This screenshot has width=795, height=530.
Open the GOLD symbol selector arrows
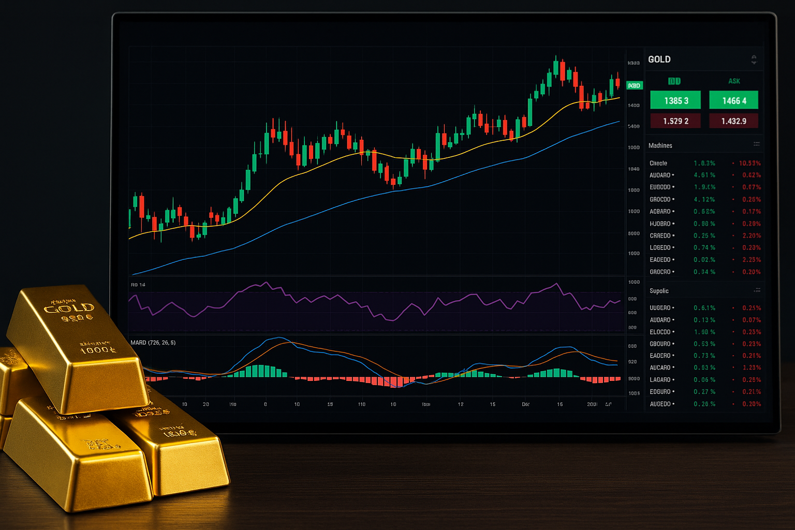[754, 60]
